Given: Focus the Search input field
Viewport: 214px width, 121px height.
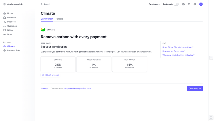Looking at the screenshot, I should click(47, 4).
